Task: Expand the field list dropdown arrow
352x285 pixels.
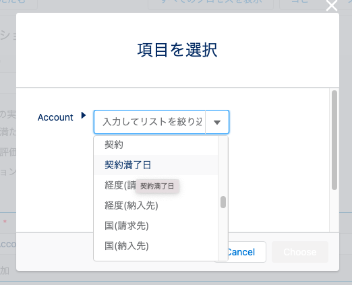Action: (217, 122)
